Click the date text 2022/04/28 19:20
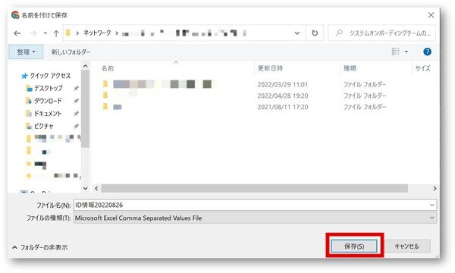This screenshot has width=455, height=273. (283, 96)
